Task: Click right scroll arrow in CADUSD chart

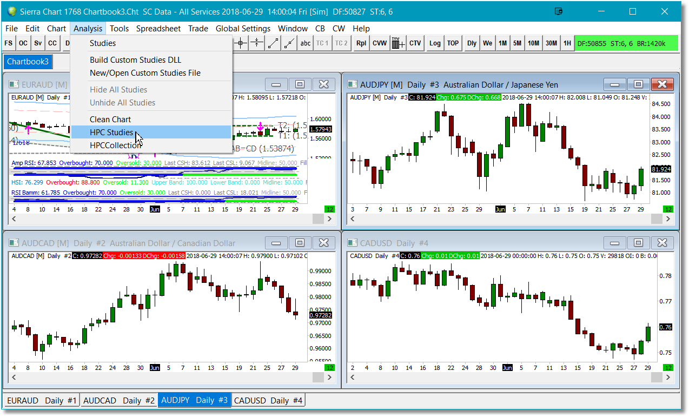Action: 669,377
